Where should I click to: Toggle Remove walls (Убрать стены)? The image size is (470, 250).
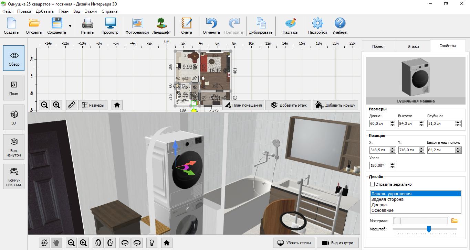[x=294, y=243]
